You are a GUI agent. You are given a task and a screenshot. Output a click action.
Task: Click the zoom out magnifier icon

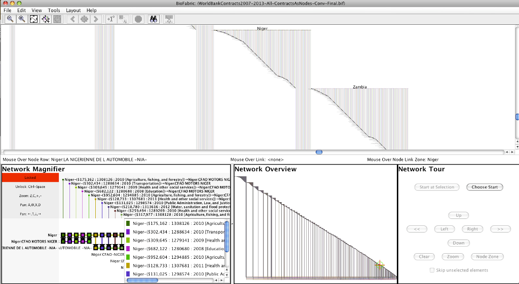9,19
